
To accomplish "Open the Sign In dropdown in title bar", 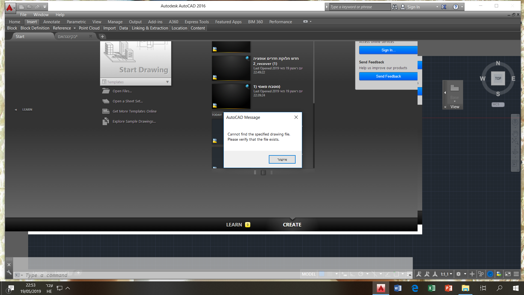I will click(437, 7).
